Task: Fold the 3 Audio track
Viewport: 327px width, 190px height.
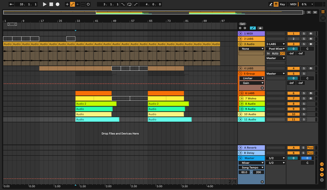Action: point(241,44)
